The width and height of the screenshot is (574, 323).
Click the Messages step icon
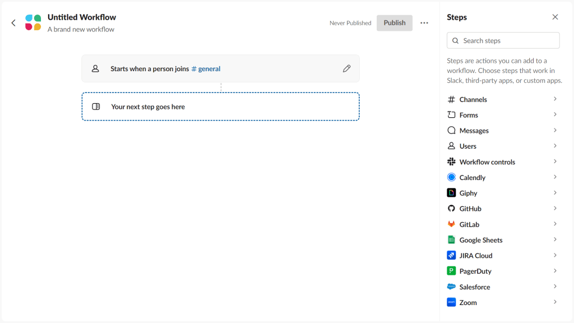[452, 130]
